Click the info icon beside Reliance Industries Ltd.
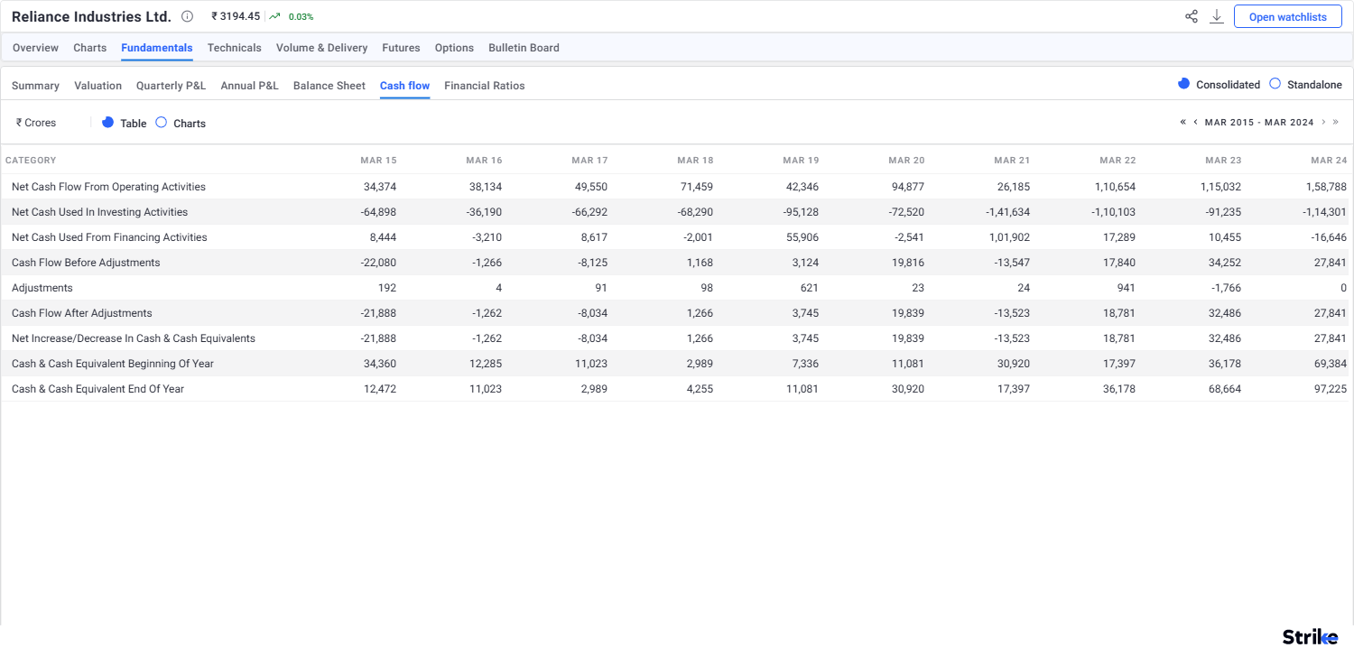The height and width of the screenshot is (657, 1354). 187,16
